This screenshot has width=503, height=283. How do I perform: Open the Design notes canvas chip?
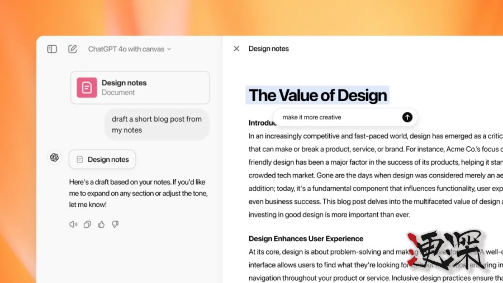(102, 159)
